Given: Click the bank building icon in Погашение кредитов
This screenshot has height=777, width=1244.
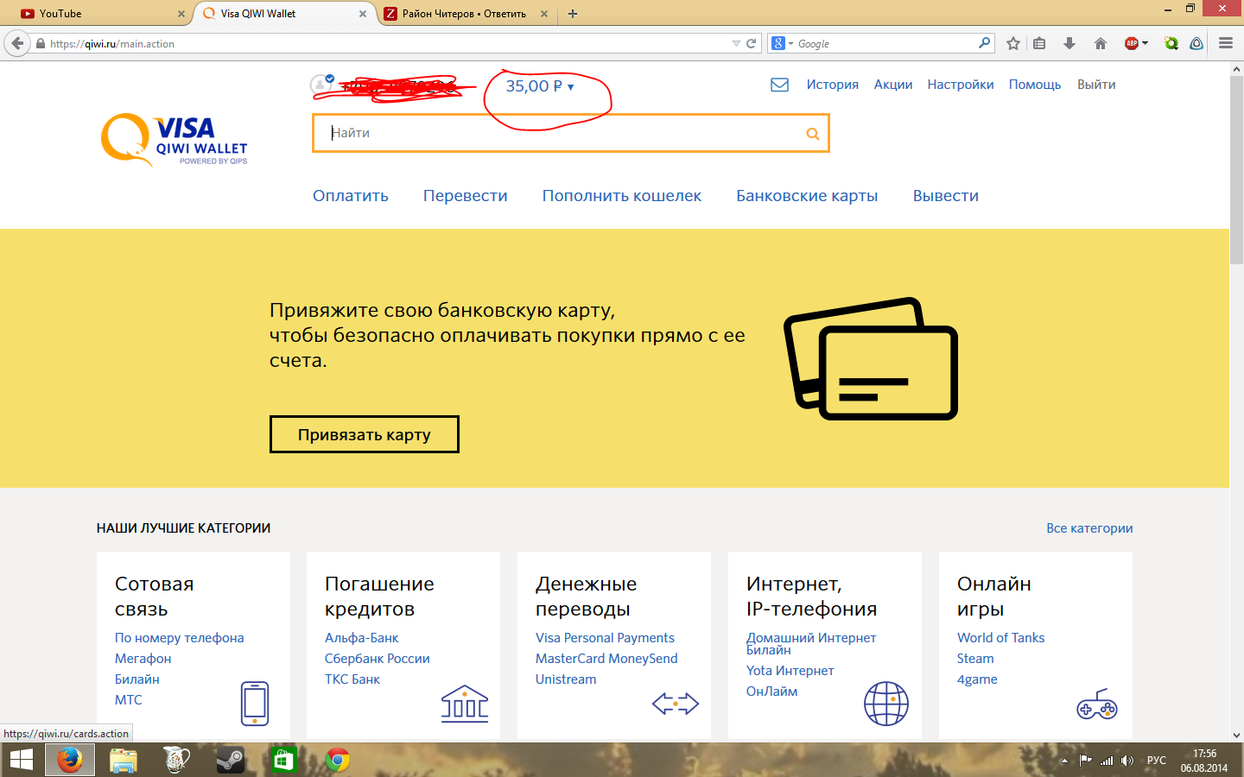Looking at the screenshot, I should pos(465,704).
